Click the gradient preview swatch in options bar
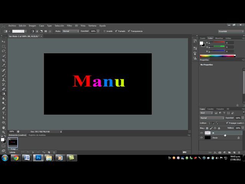245x184 pixels. [x=18, y=31]
